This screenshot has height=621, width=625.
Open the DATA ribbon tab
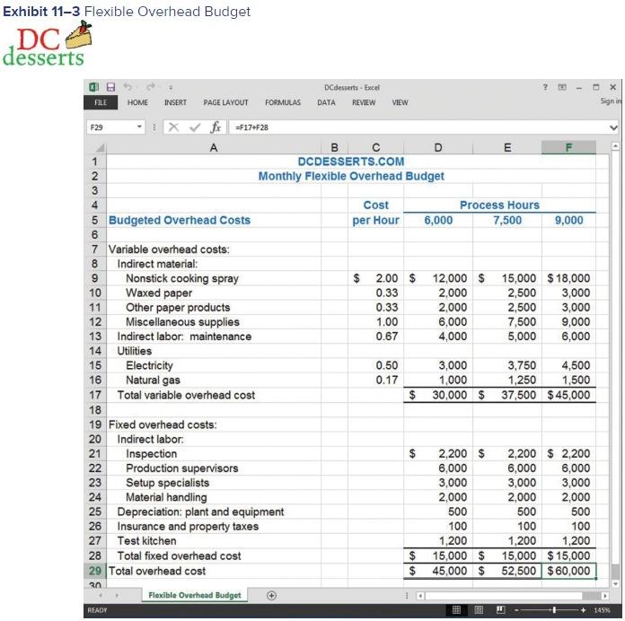point(326,102)
